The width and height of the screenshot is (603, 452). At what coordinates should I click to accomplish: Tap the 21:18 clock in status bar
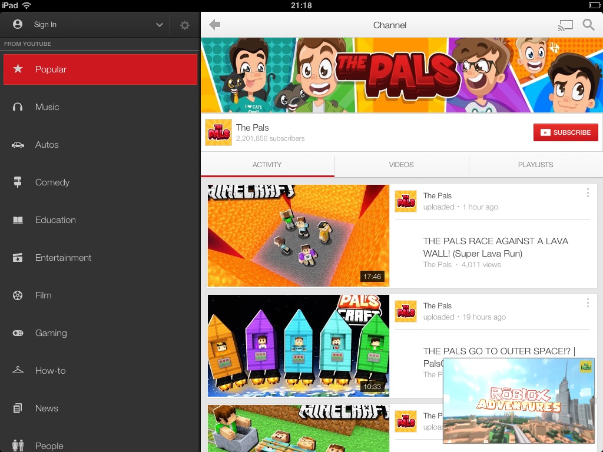click(301, 5)
